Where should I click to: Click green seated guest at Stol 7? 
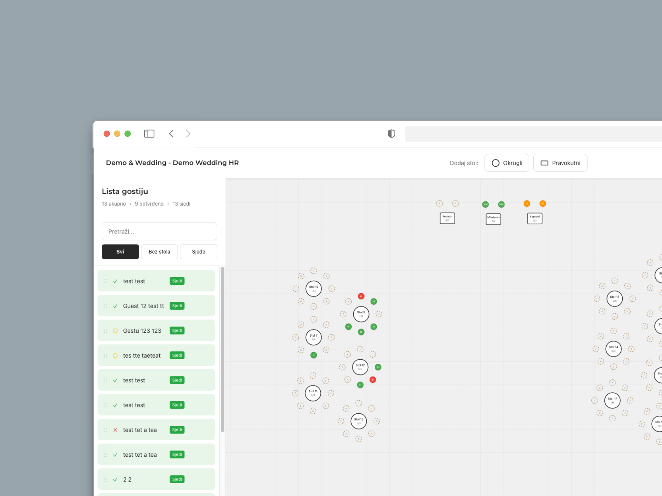tap(313, 355)
